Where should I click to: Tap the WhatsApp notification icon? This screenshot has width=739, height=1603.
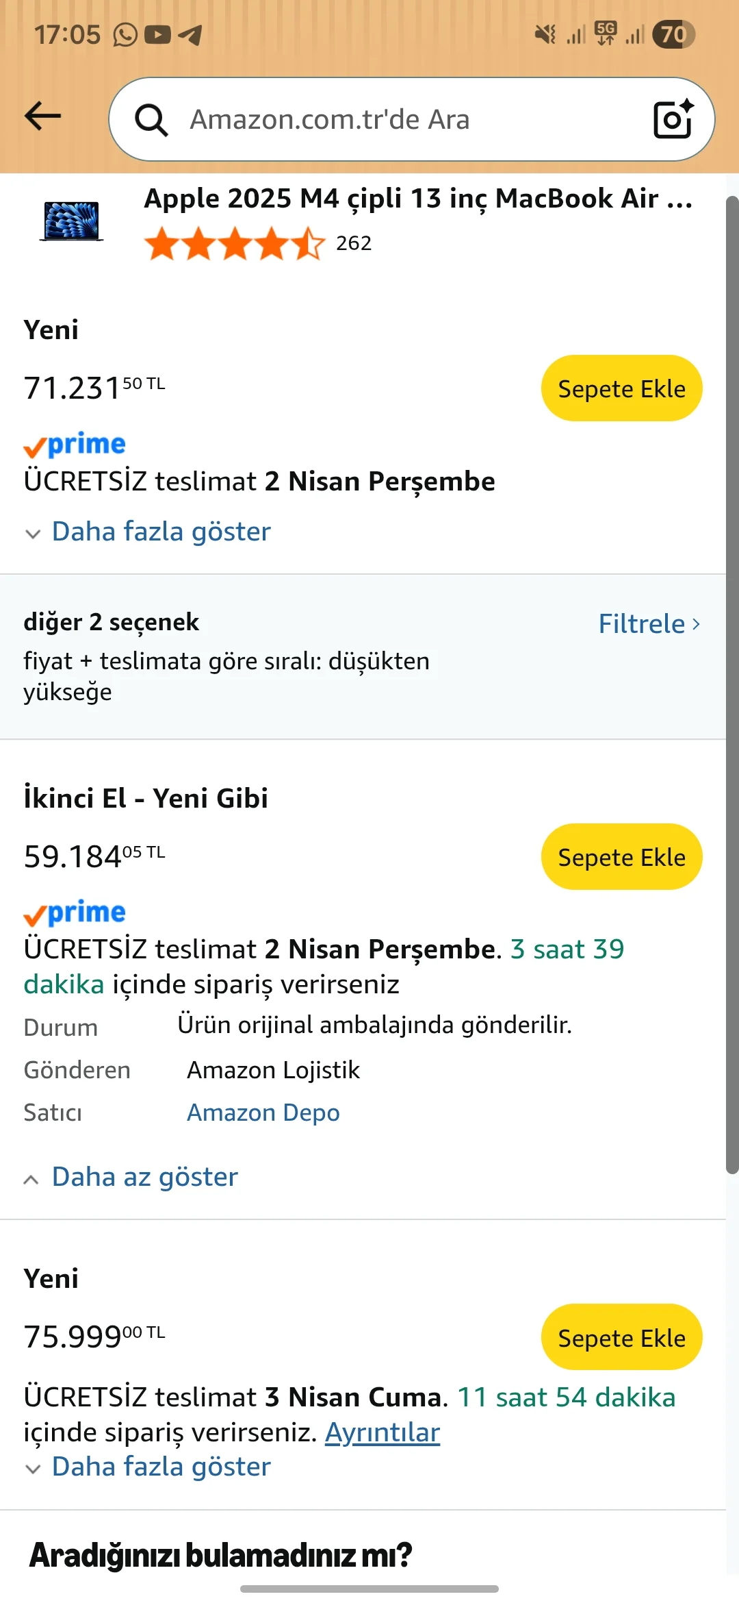tap(125, 34)
